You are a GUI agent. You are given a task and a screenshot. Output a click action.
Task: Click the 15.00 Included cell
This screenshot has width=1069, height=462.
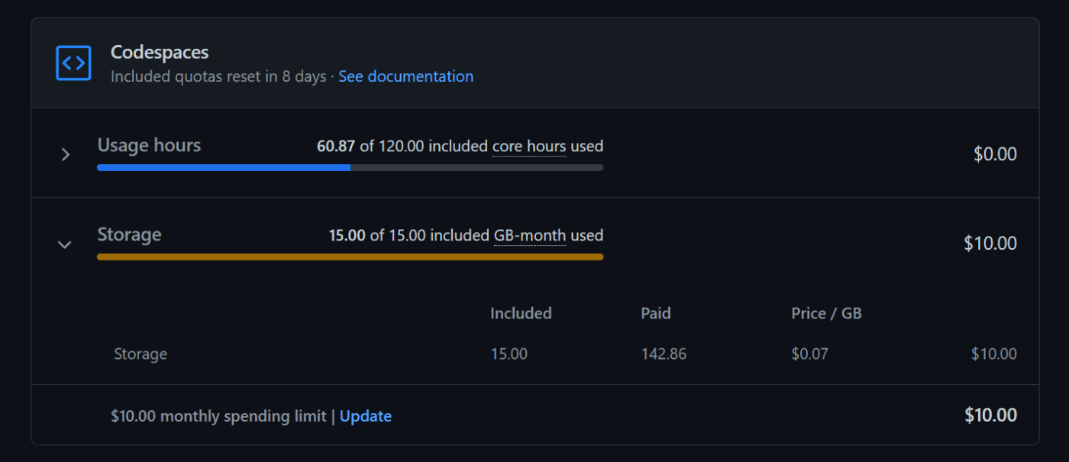tap(509, 354)
